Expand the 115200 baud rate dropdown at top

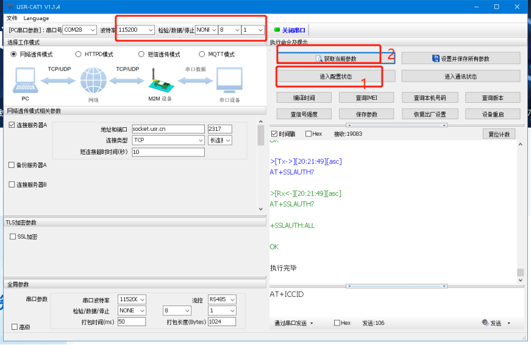(135, 30)
